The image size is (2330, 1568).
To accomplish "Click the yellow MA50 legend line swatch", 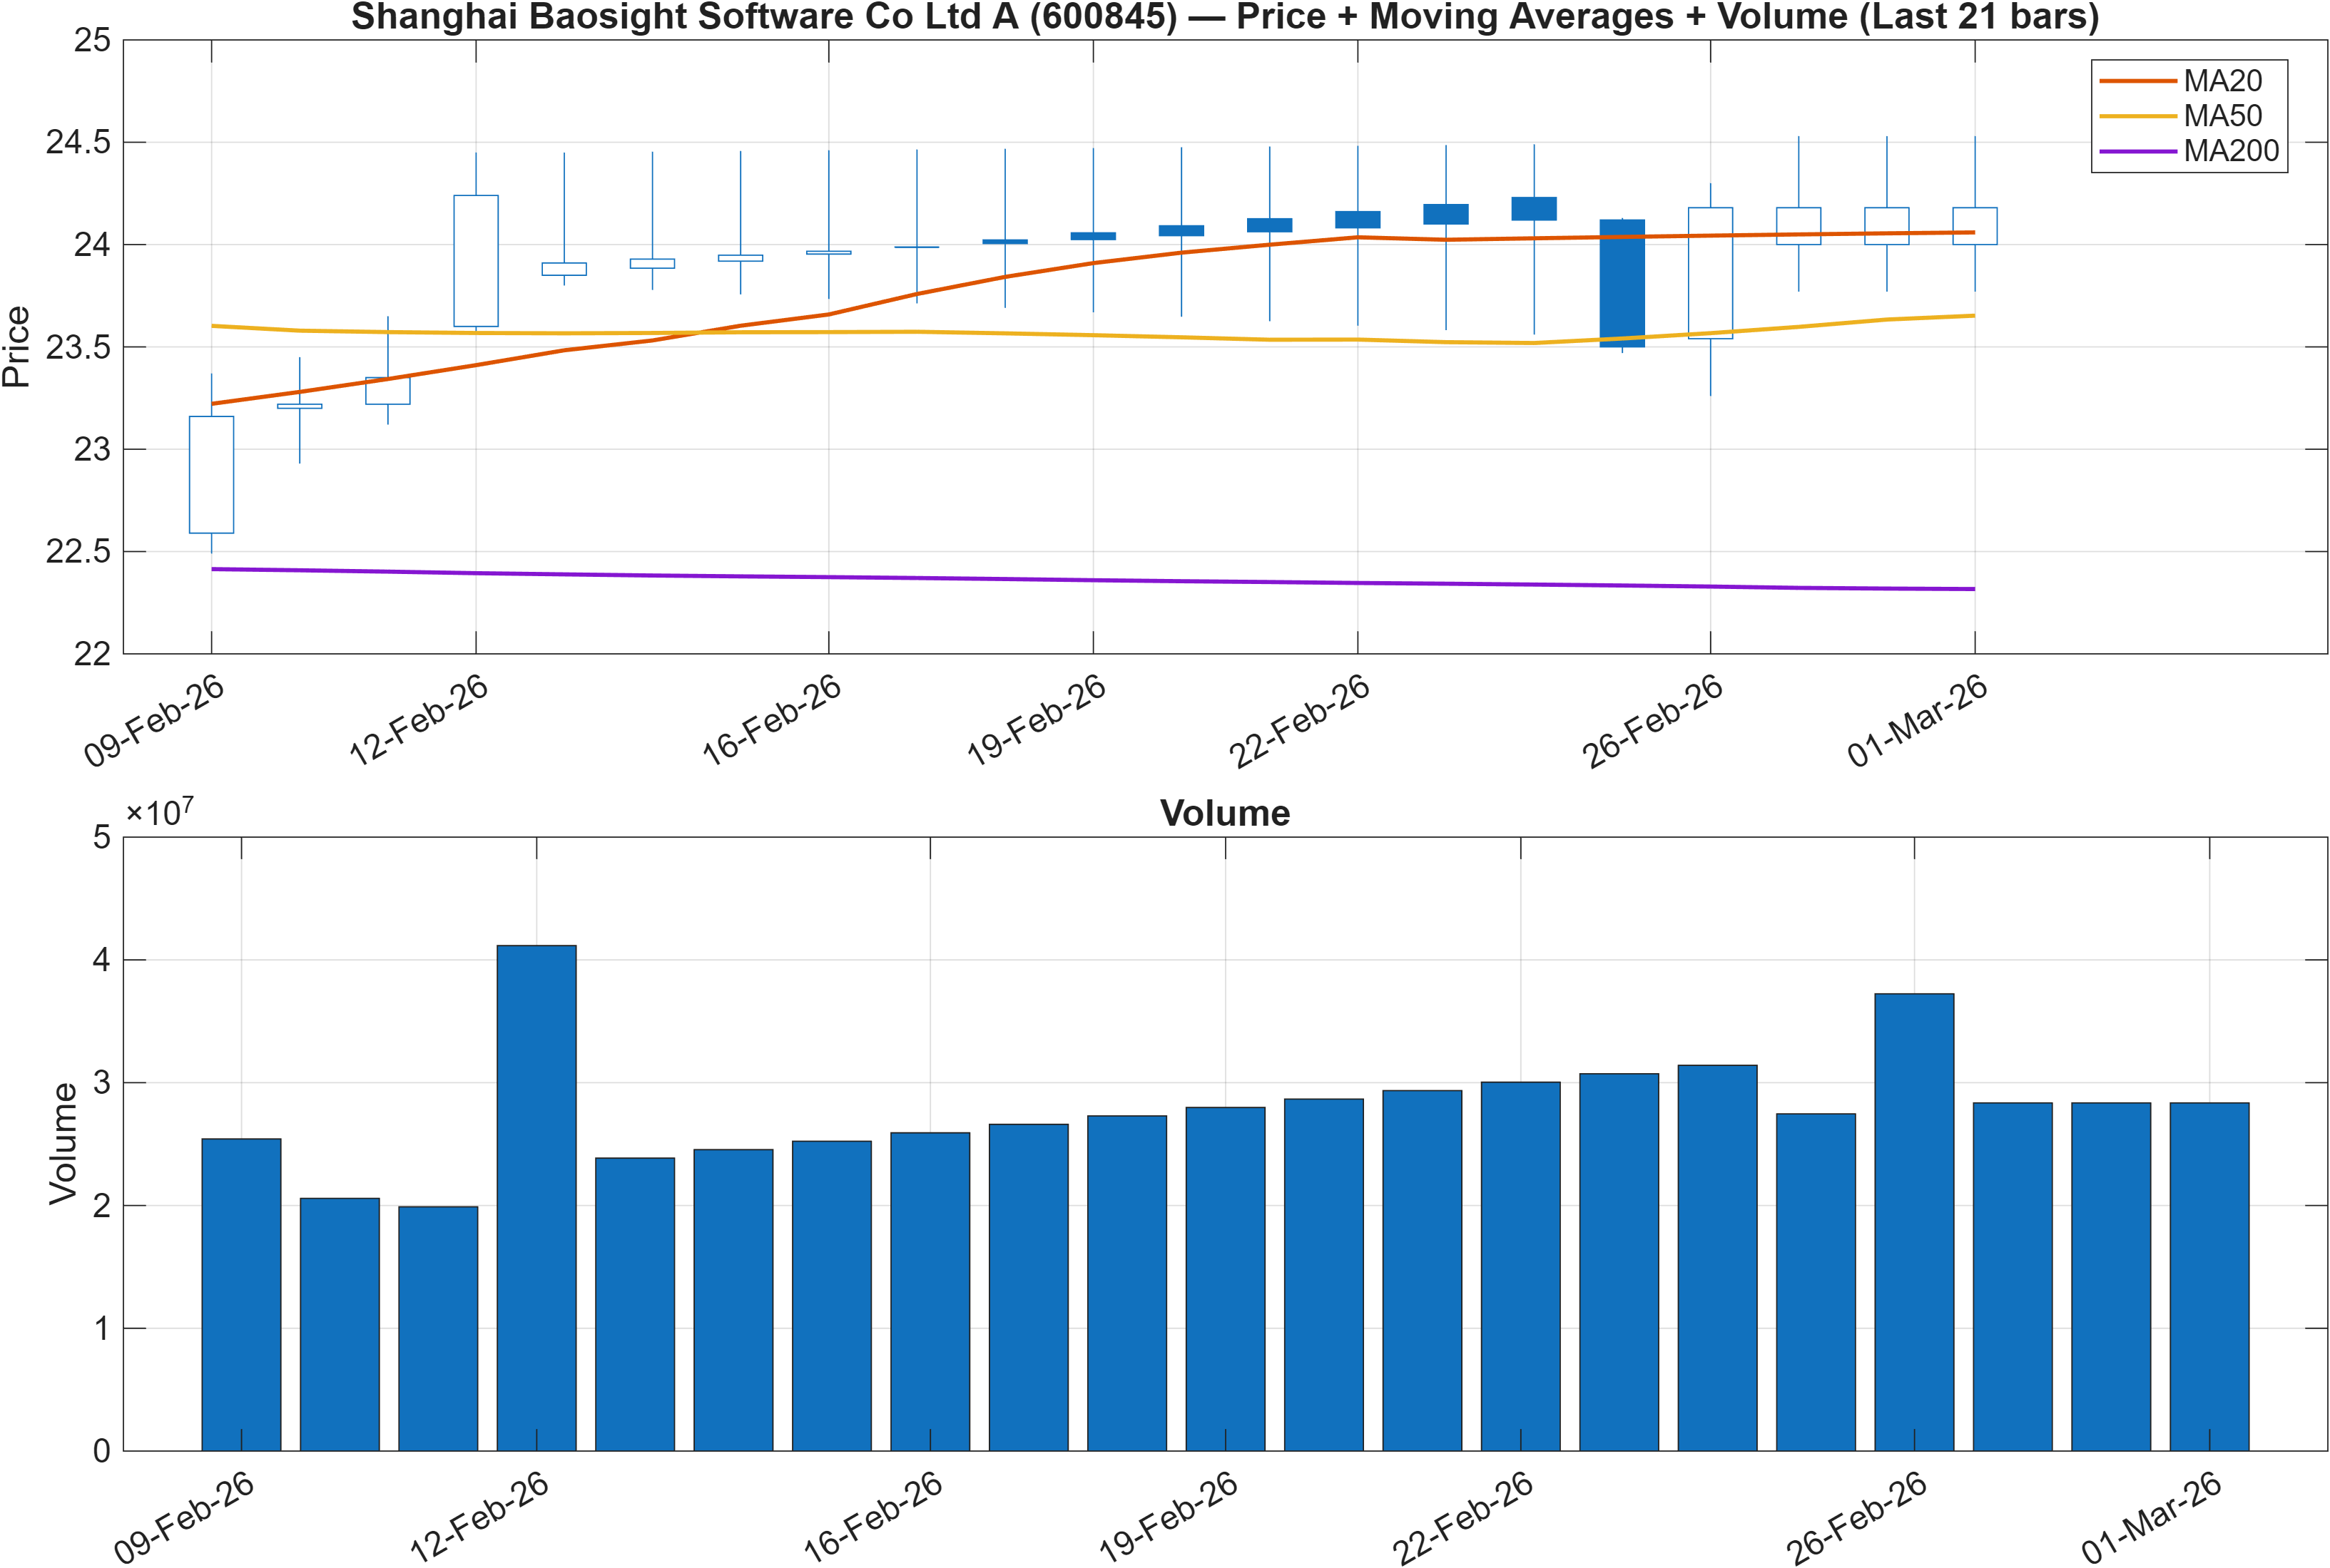I will point(2137,116).
